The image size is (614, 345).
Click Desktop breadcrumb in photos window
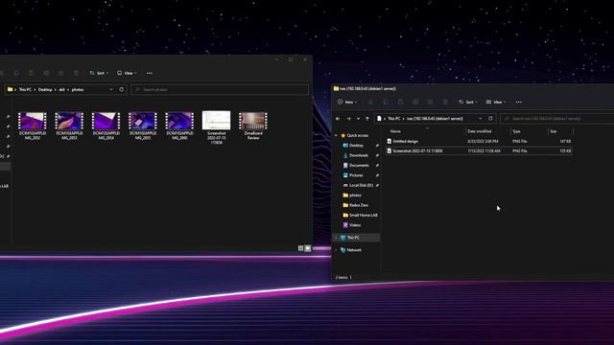(x=45, y=89)
